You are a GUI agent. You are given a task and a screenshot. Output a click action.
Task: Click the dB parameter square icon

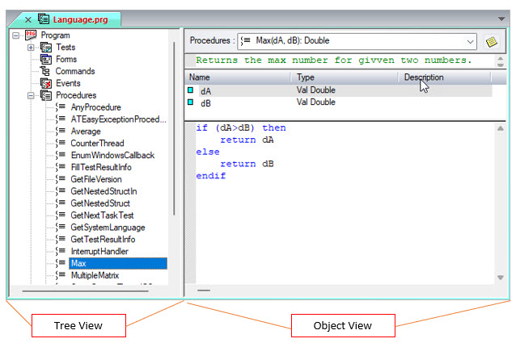[191, 102]
